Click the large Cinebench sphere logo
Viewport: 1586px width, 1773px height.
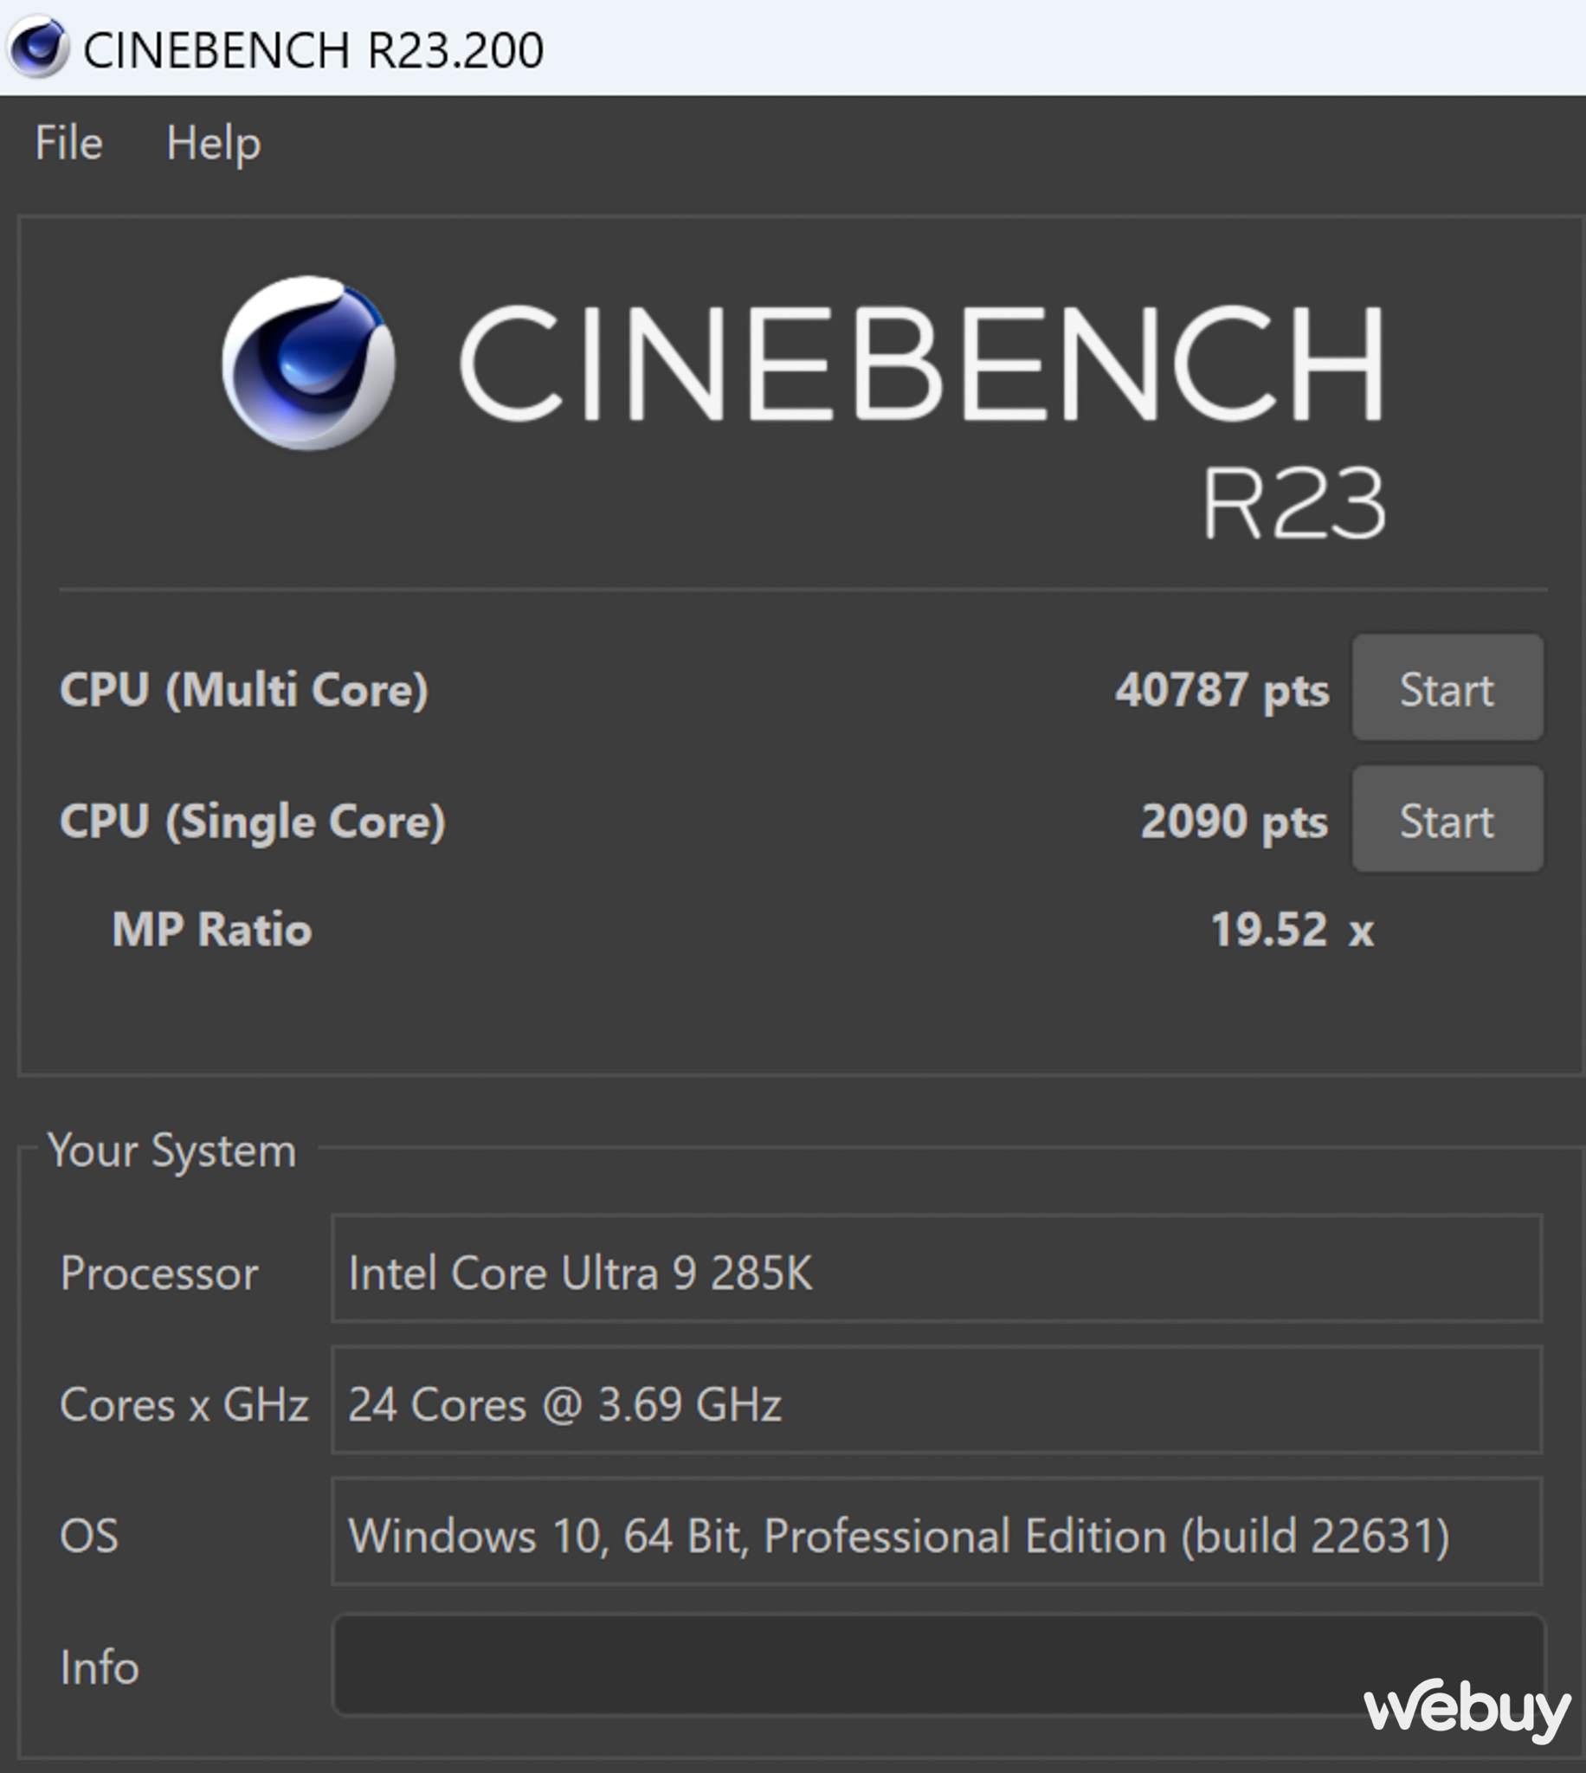coord(308,364)
